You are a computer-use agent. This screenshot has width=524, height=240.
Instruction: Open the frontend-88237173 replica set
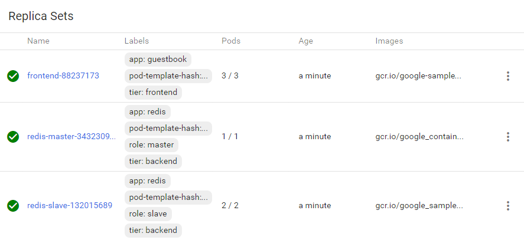click(x=63, y=76)
